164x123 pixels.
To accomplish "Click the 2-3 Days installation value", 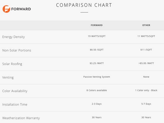I will point(97,104).
